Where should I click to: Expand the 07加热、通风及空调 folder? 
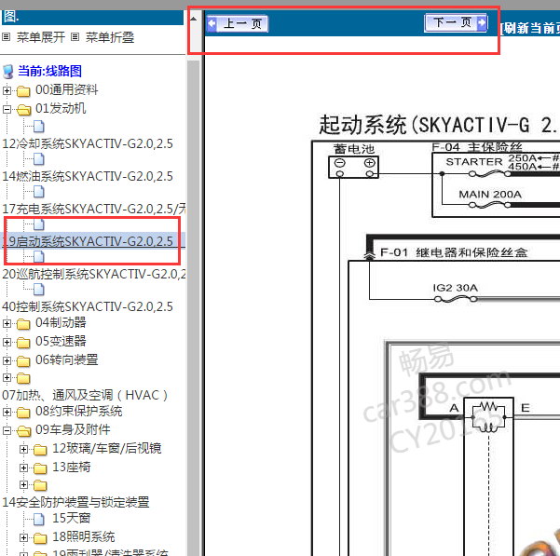[x=7, y=377]
